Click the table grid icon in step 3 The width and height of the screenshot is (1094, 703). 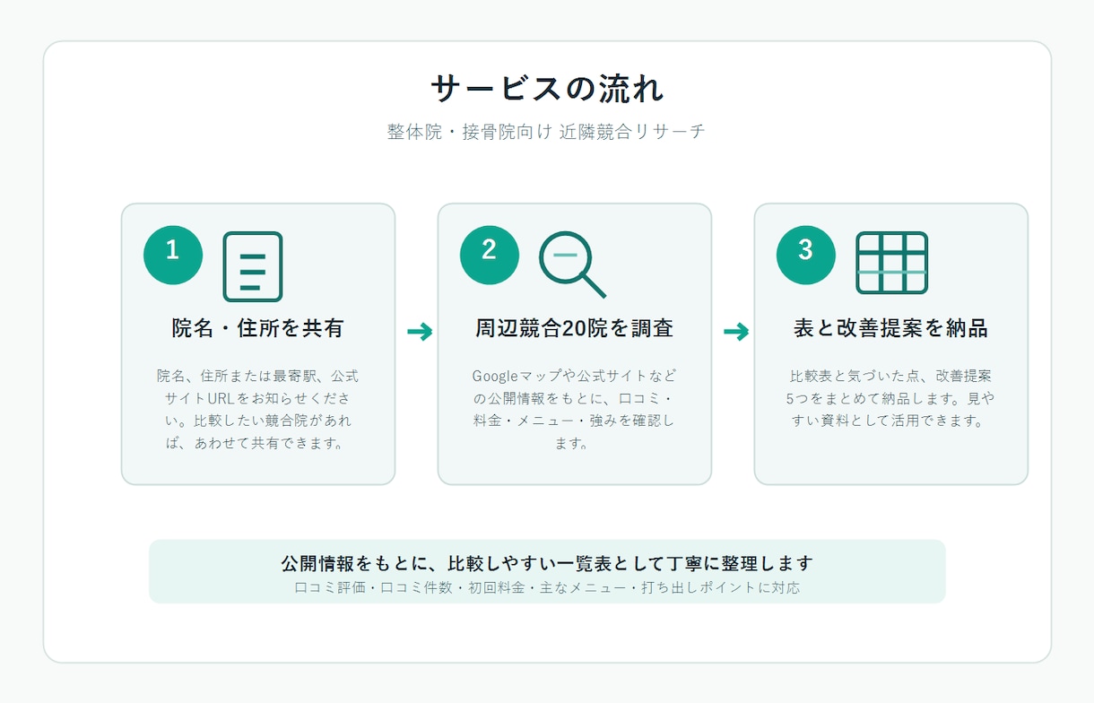coord(891,263)
